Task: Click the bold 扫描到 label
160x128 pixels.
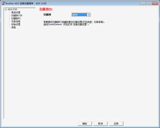Action: tap(47, 15)
